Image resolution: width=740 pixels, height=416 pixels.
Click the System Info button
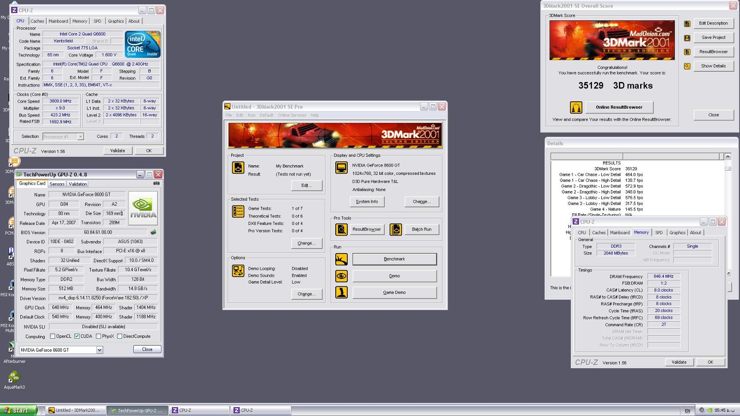367,202
